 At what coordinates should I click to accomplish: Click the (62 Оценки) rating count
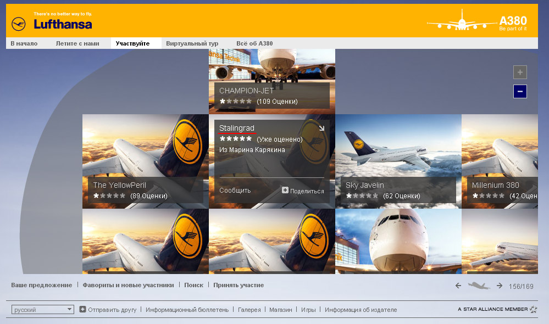[x=402, y=196]
